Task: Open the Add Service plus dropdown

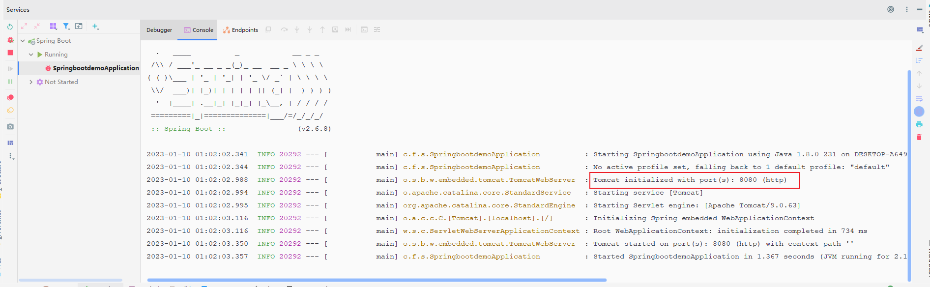Action: (x=95, y=27)
